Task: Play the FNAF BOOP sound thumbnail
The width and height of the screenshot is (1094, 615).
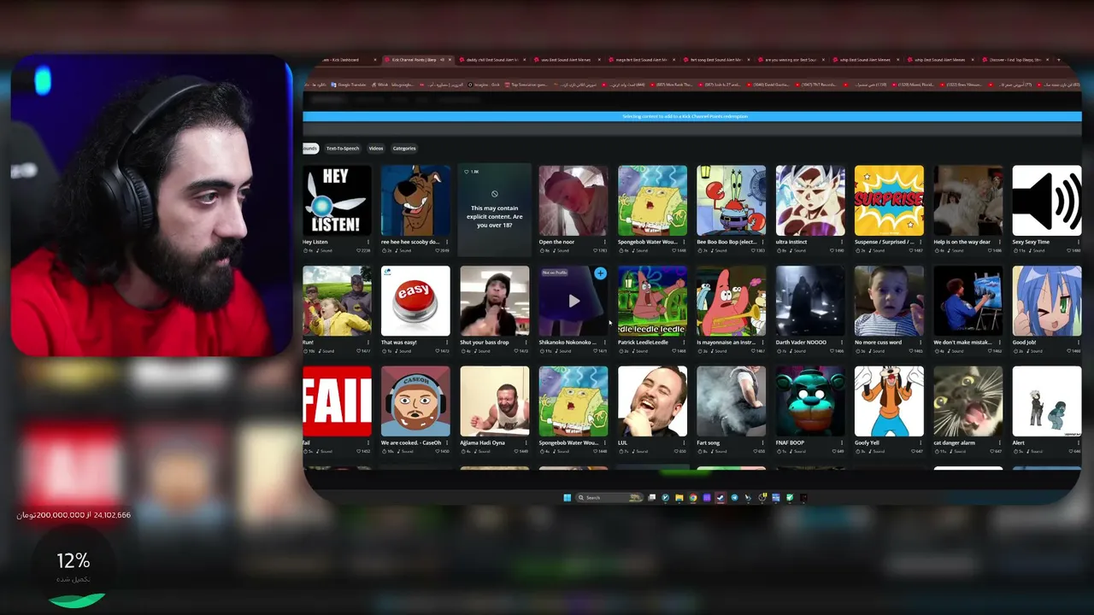Action: click(x=810, y=401)
